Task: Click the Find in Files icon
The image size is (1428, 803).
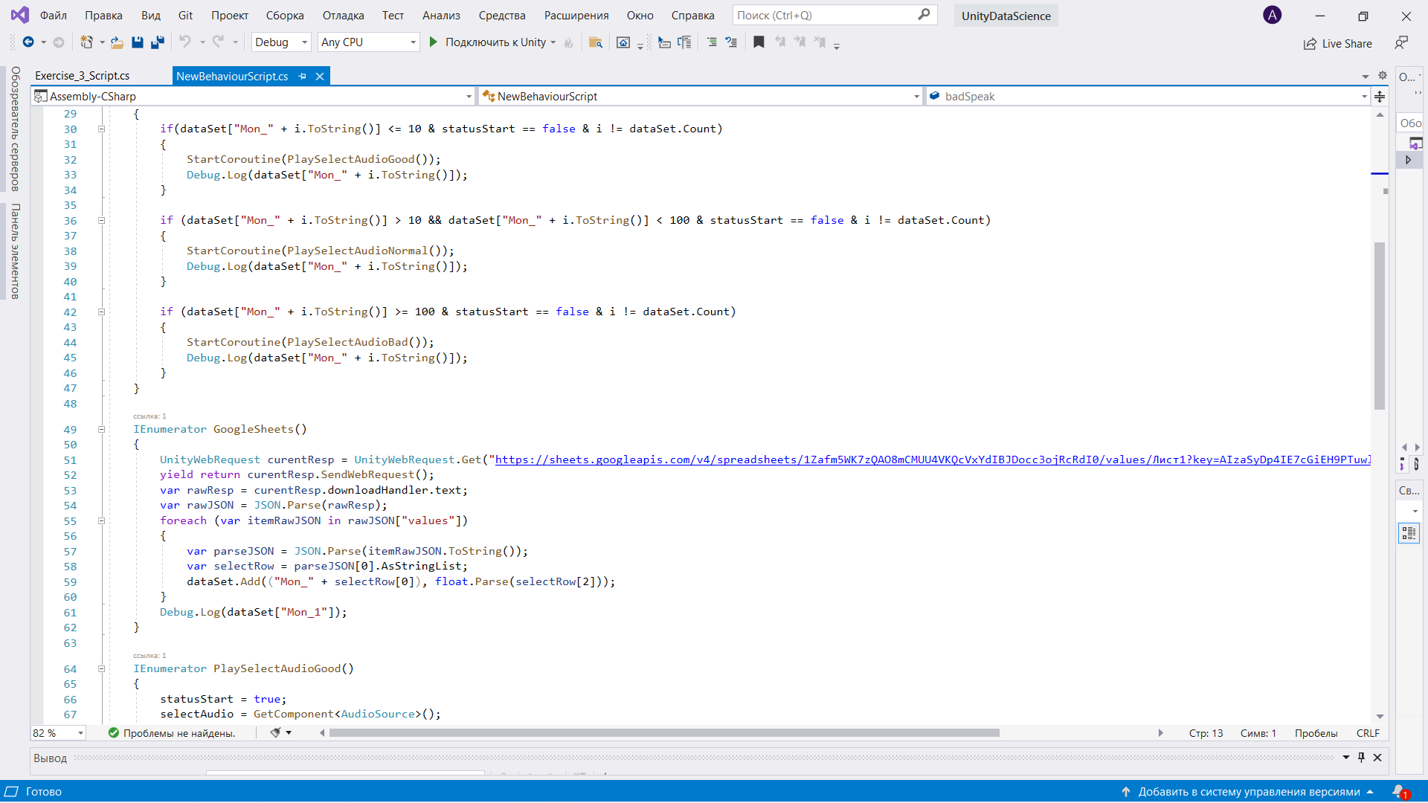Action: click(x=595, y=42)
